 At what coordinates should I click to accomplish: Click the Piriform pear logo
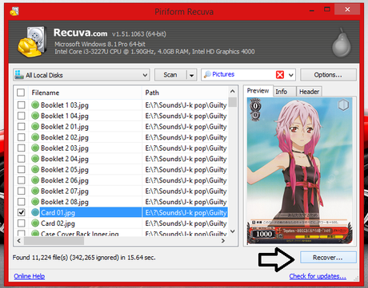coord(341,43)
